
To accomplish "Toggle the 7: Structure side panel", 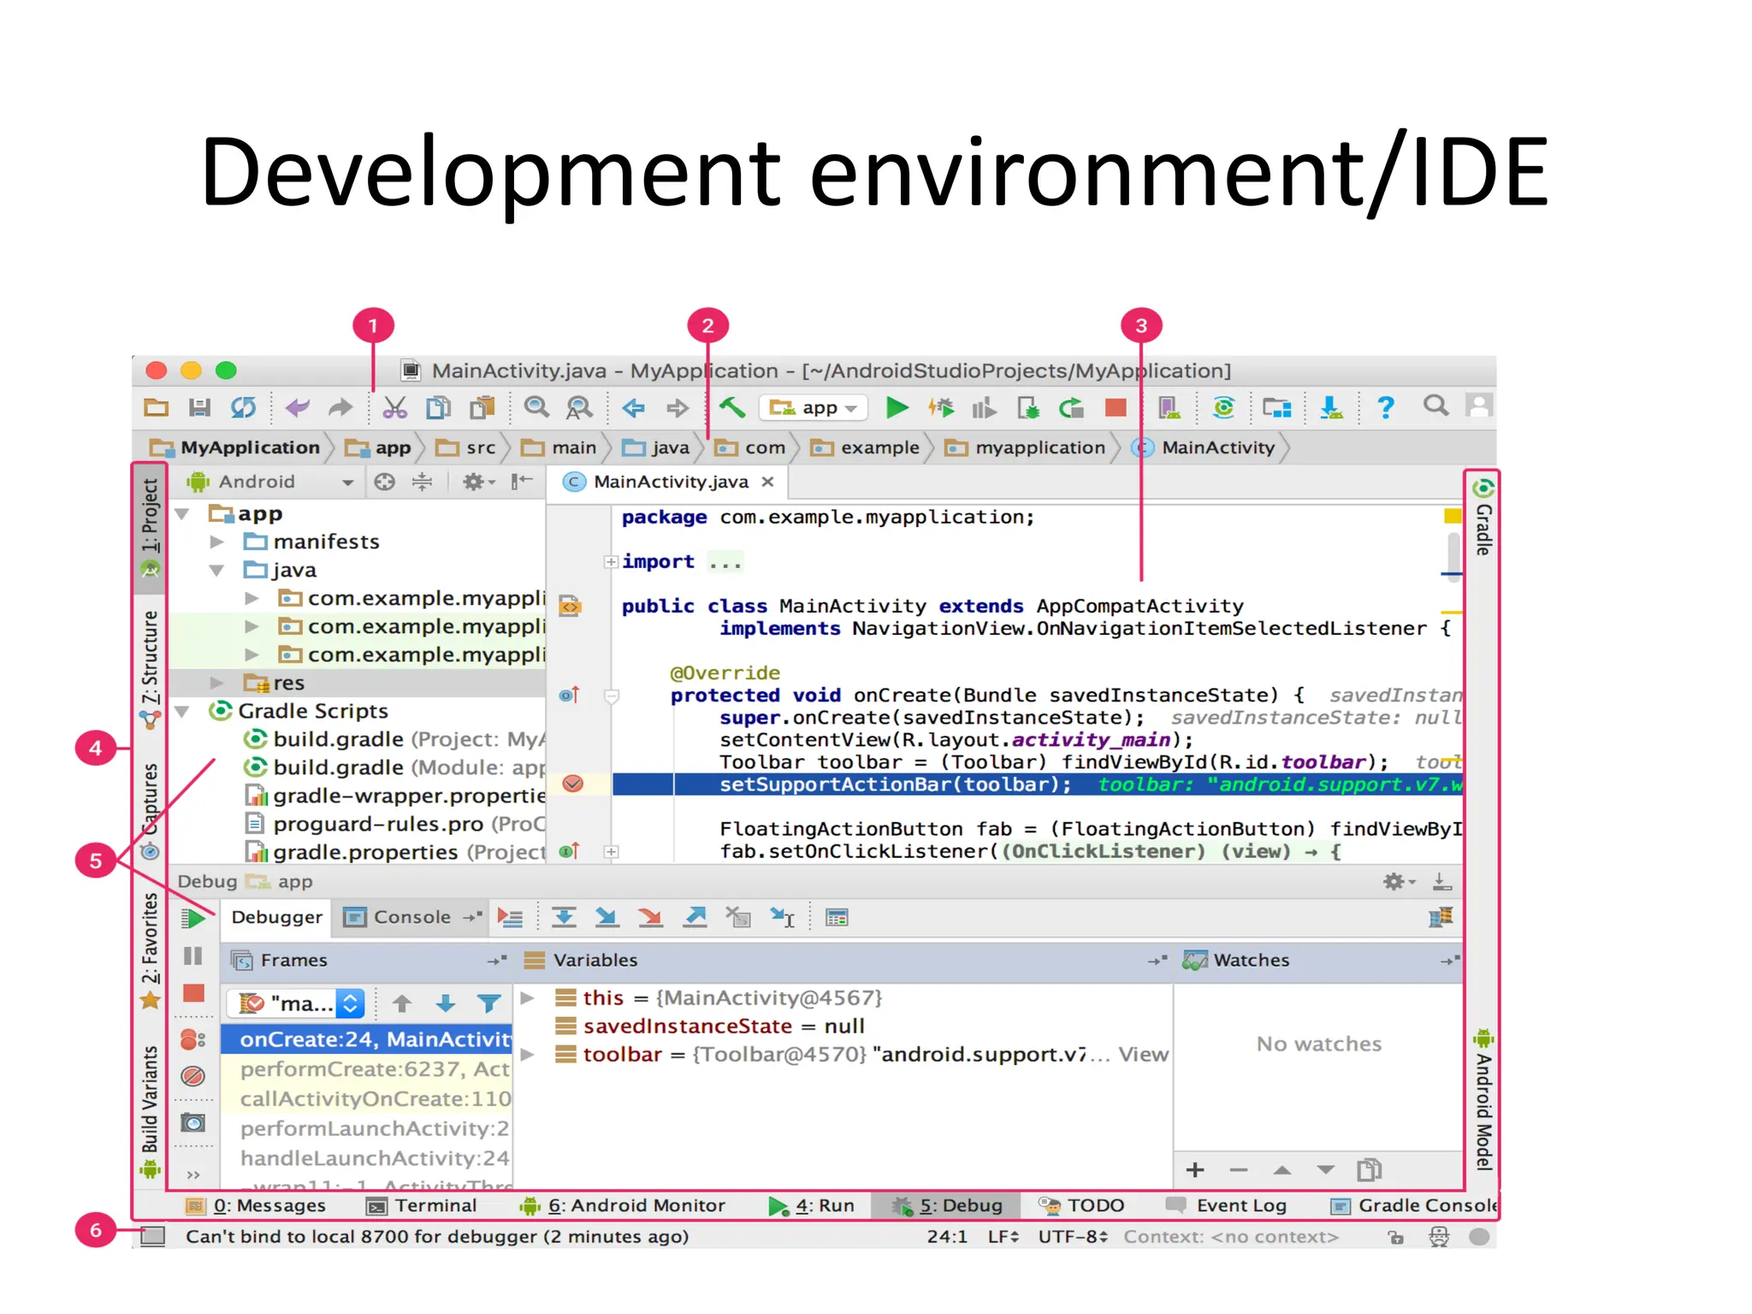I will tap(150, 670).
